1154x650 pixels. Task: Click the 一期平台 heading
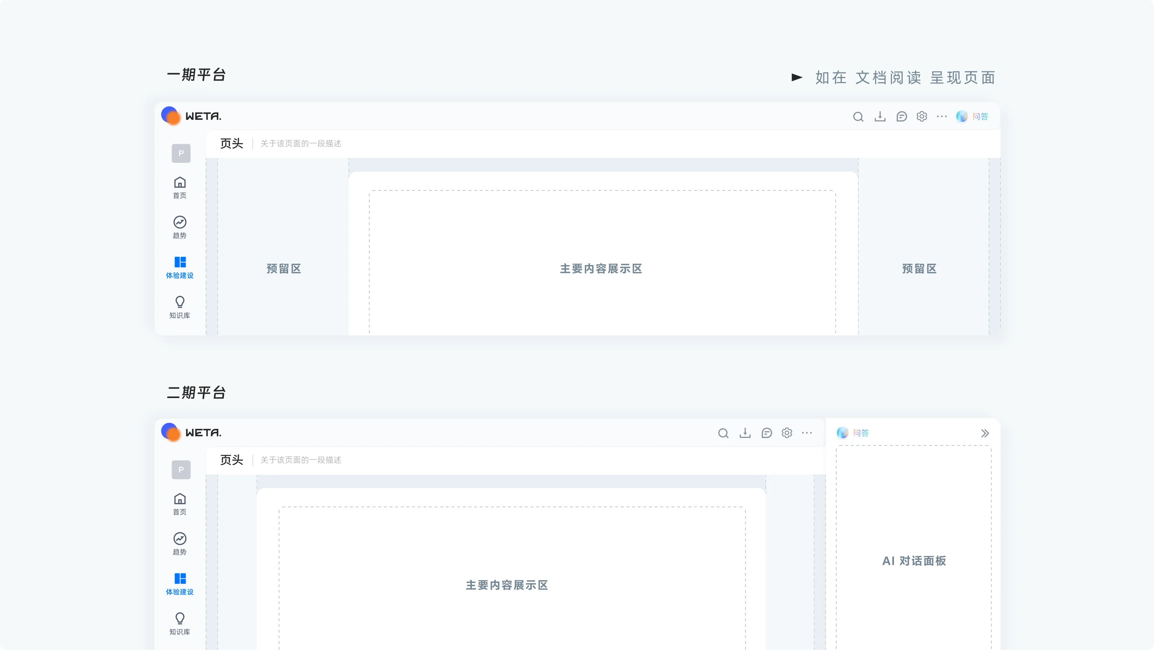pyautogui.click(x=196, y=75)
